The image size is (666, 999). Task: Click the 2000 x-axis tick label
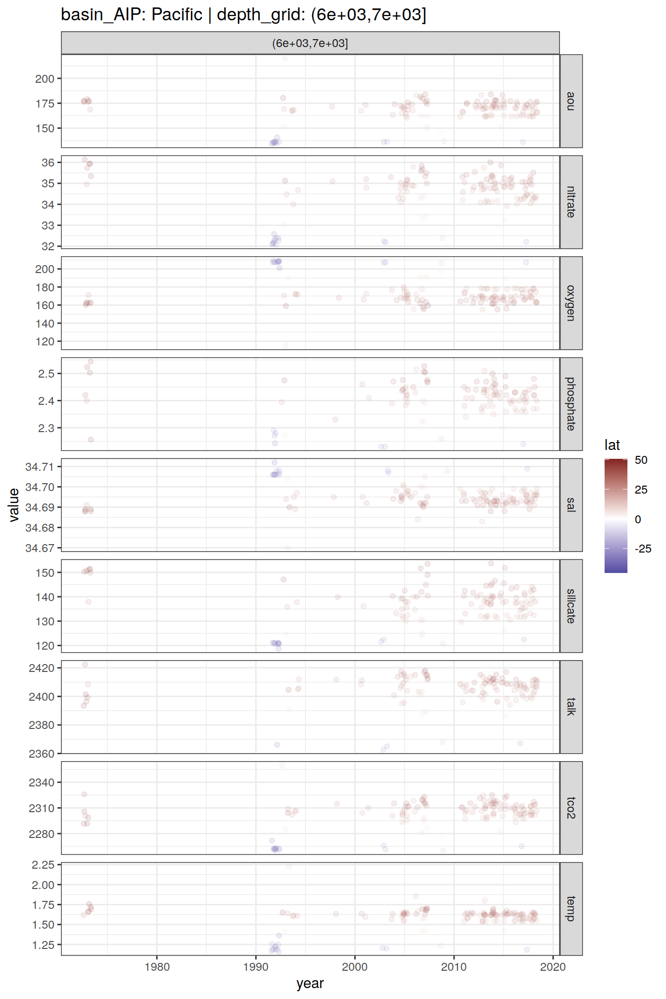tap(355, 967)
